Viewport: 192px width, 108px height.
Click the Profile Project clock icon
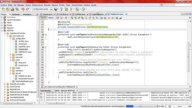[83, 9]
